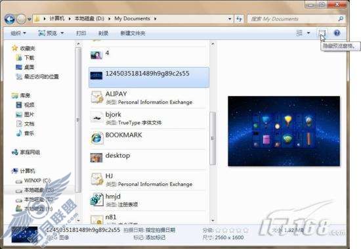Click the folder icon in address bar
The width and height of the screenshot is (361, 249).
pos(37,18)
